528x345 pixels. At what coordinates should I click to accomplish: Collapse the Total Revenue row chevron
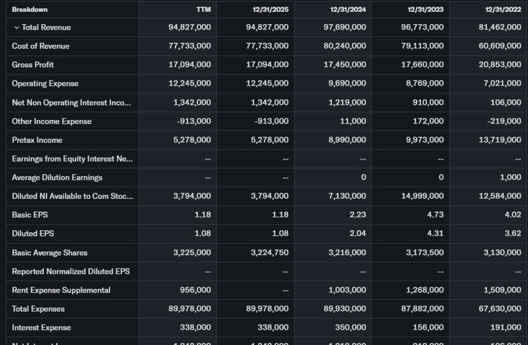(x=16, y=27)
